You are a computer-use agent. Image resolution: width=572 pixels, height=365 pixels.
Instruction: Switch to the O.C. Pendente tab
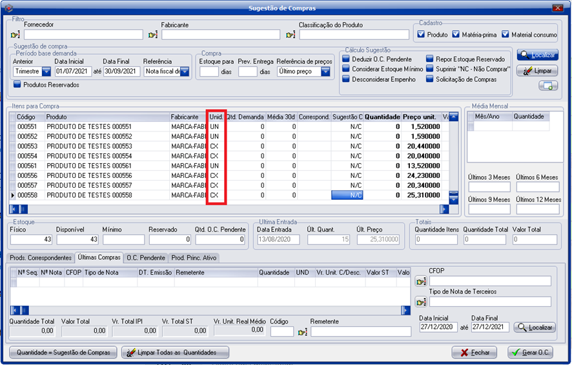point(146,258)
